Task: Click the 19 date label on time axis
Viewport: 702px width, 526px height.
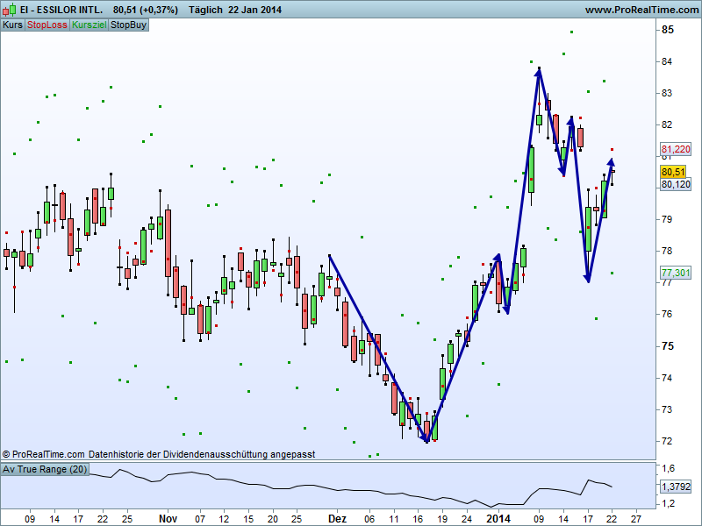Action: click(442, 519)
